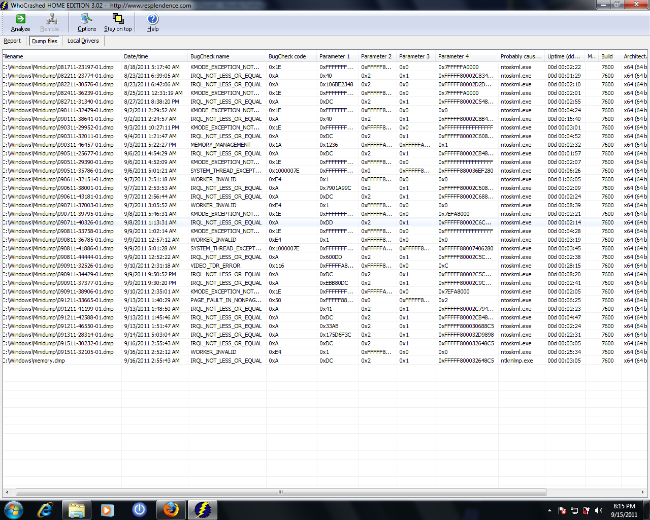Click the ntkrnlmp.exe cell
Screen dimensions: 650x520
(x=517, y=361)
